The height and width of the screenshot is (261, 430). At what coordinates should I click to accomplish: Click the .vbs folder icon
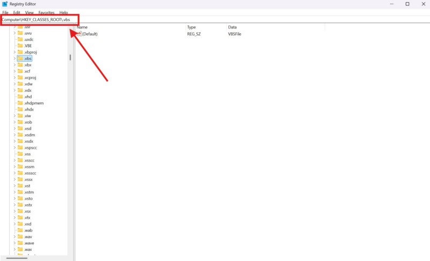[x=20, y=59]
